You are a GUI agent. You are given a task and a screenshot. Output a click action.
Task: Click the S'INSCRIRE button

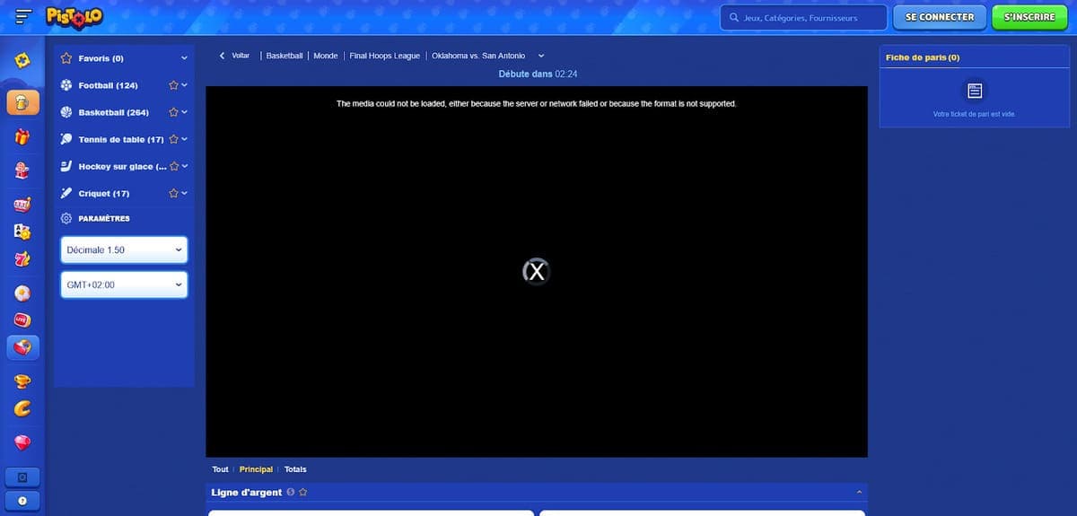[1029, 17]
